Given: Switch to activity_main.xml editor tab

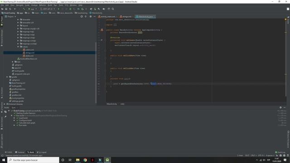Looking at the screenshot, I should 107,16.
